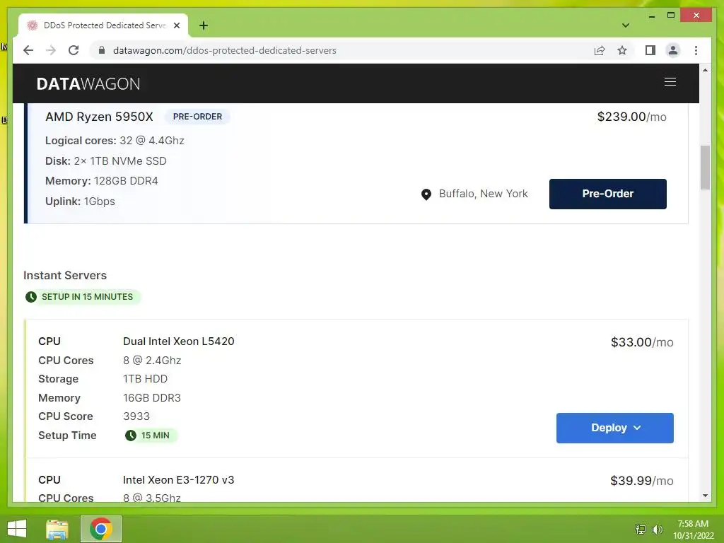Click the 2× 1TB NVMe SSD disk value
Screen dimensions: 724x543
(x=120, y=160)
